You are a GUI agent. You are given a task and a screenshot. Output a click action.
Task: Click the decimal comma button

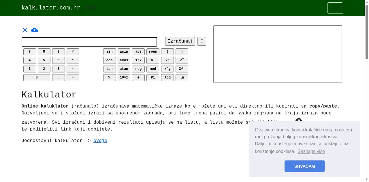click(x=59, y=78)
